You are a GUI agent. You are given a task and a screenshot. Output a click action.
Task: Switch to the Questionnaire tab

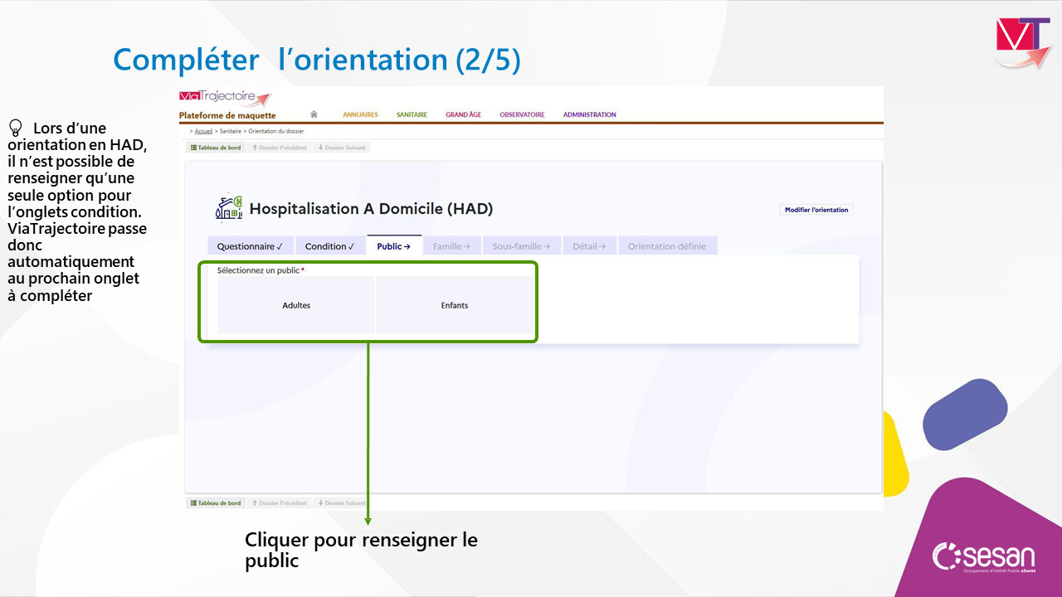(250, 246)
